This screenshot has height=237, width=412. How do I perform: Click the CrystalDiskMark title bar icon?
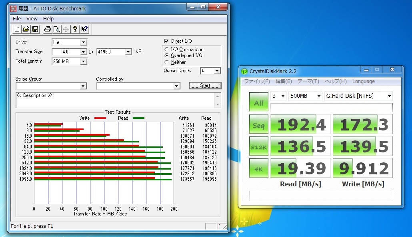(x=244, y=71)
